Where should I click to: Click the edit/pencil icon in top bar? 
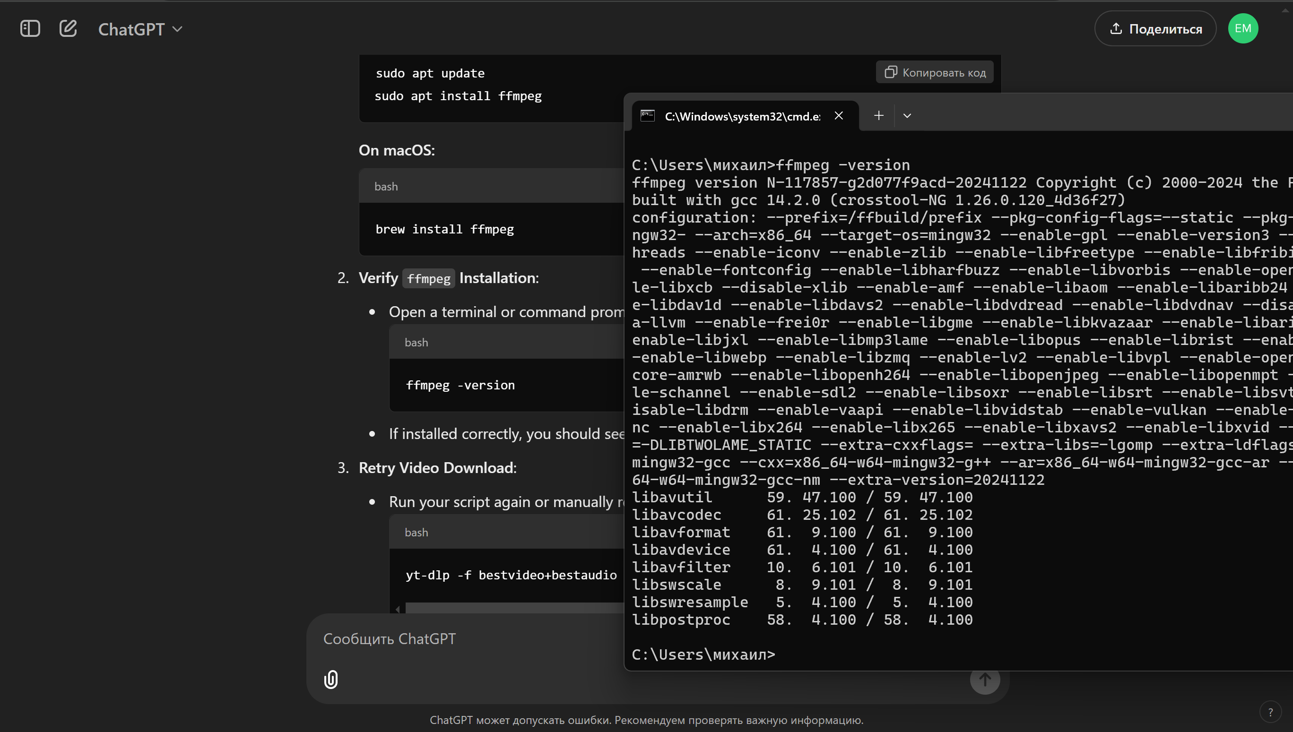(69, 28)
